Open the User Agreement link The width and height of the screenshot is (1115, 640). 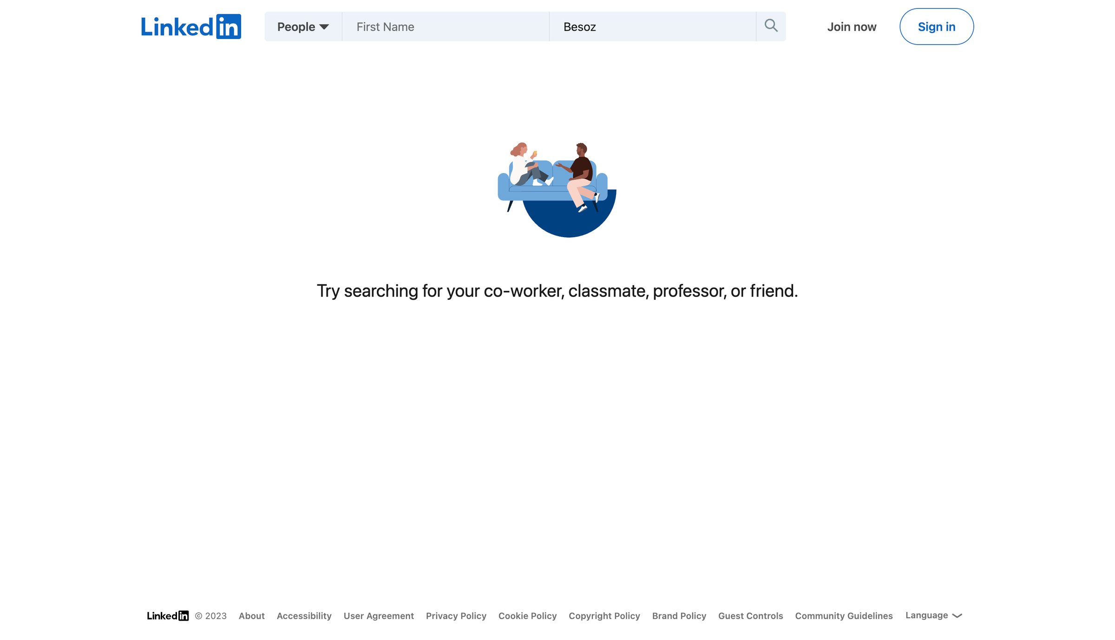click(379, 616)
